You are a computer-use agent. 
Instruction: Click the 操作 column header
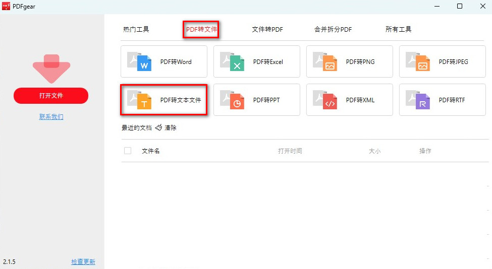[x=425, y=151]
